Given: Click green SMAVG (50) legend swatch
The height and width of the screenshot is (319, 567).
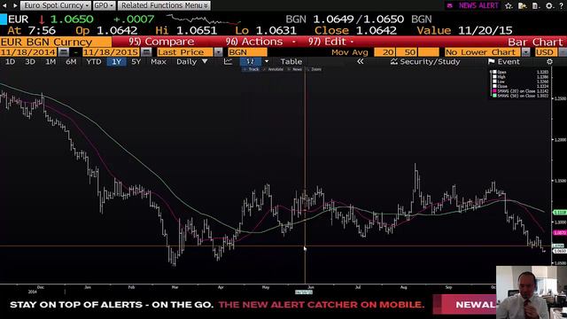Looking at the screenshot, I should [494, 96].
